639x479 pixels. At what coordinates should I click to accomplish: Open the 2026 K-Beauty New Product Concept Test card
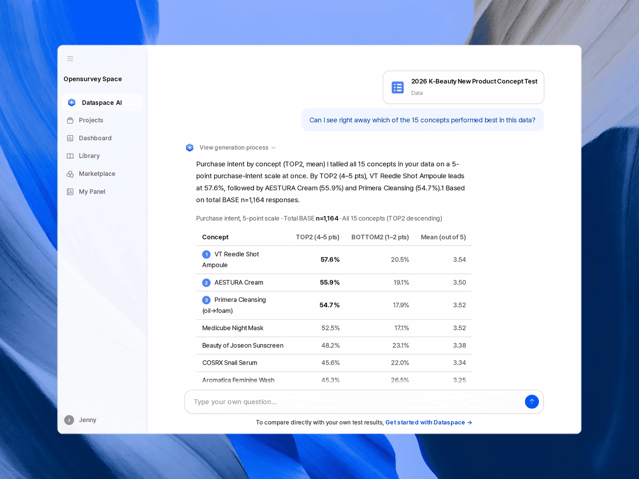pos(463,87)
